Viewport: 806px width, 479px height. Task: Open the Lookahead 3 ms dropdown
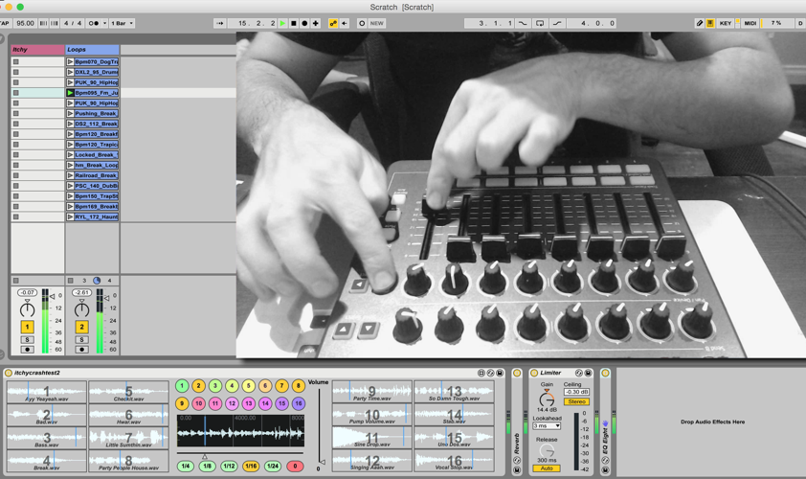point(547,425)
